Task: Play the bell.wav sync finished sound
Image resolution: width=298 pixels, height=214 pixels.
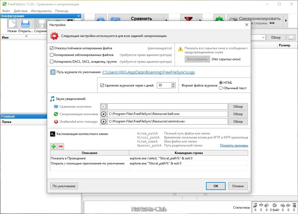Action: [103, 114]
